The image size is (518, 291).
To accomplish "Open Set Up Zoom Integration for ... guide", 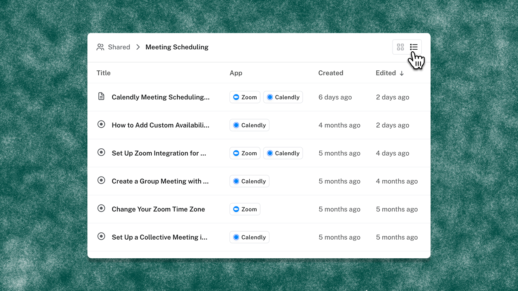I will (x=159, y=153).
